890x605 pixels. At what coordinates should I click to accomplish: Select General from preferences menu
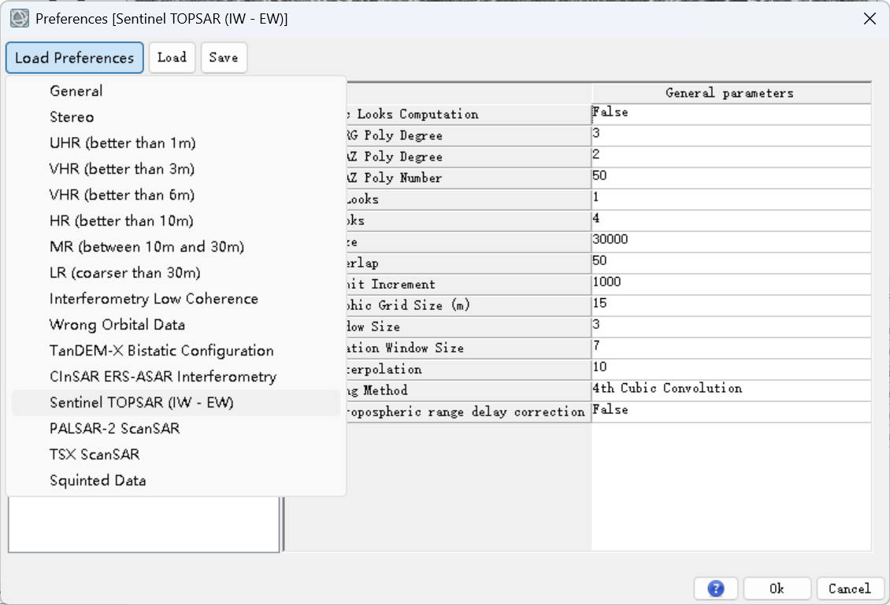click(176, 90)
